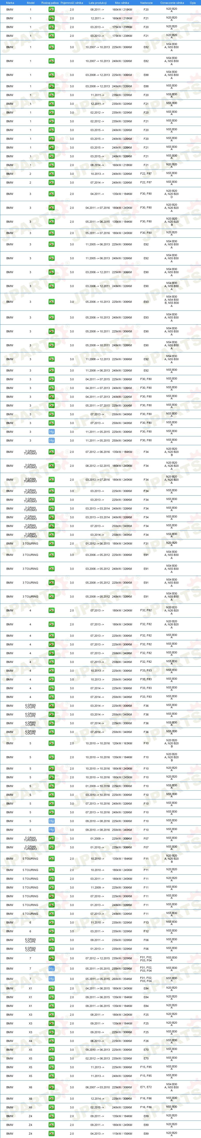Click the 02.2015 -> date in the X6 row
The width and height of the screenshot is (201, 1138).
tap(97, 1107)
